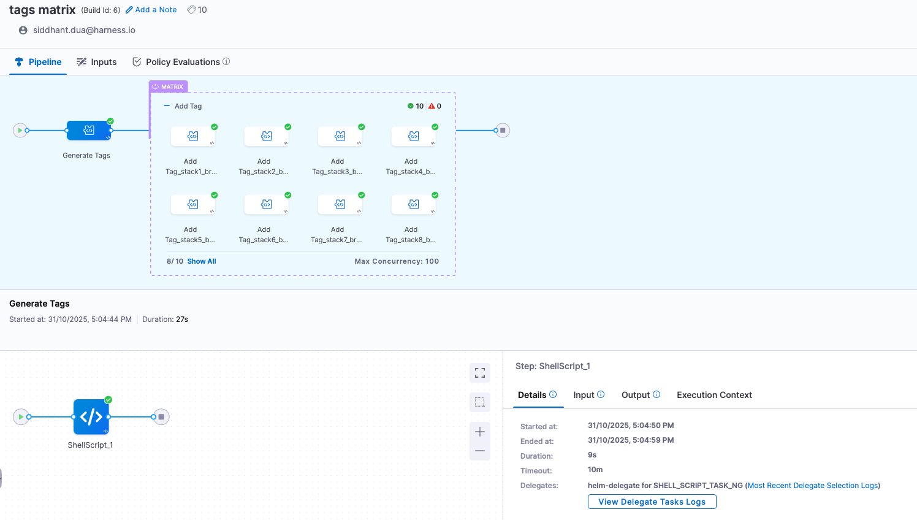Select the Add Tag_stack1 matrix stage icon
Screen dimensions: 917x520
(x=193, y=136)
